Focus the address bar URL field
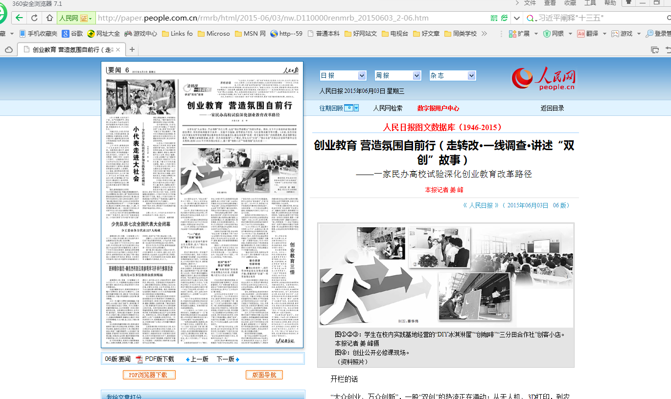 (292, 18)
